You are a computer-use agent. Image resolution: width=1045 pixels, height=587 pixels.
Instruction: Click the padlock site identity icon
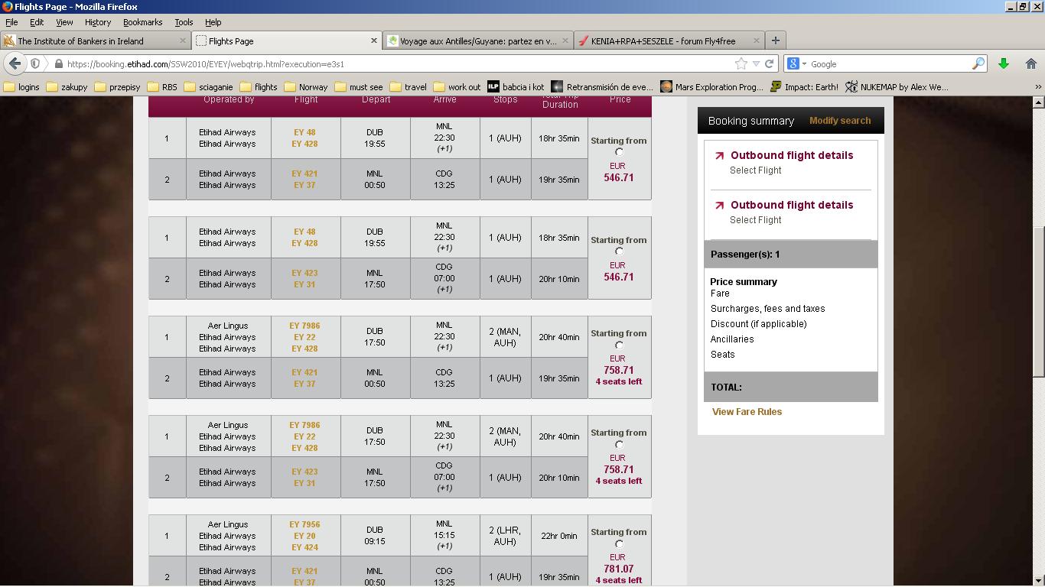coord(58,64)
